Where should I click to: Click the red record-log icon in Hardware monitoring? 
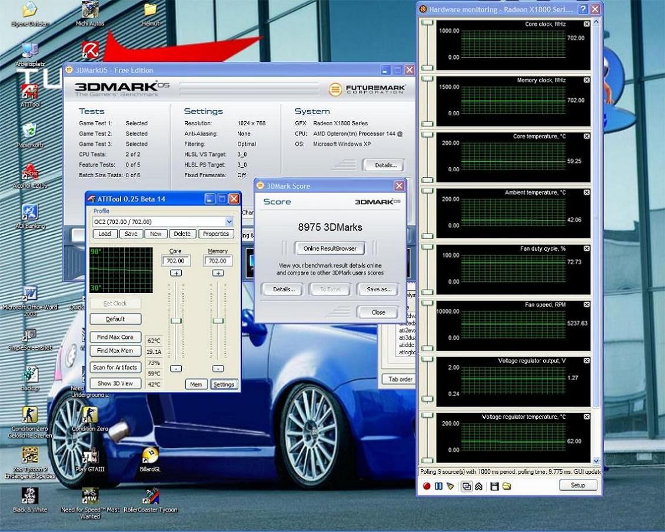[427, 486]
